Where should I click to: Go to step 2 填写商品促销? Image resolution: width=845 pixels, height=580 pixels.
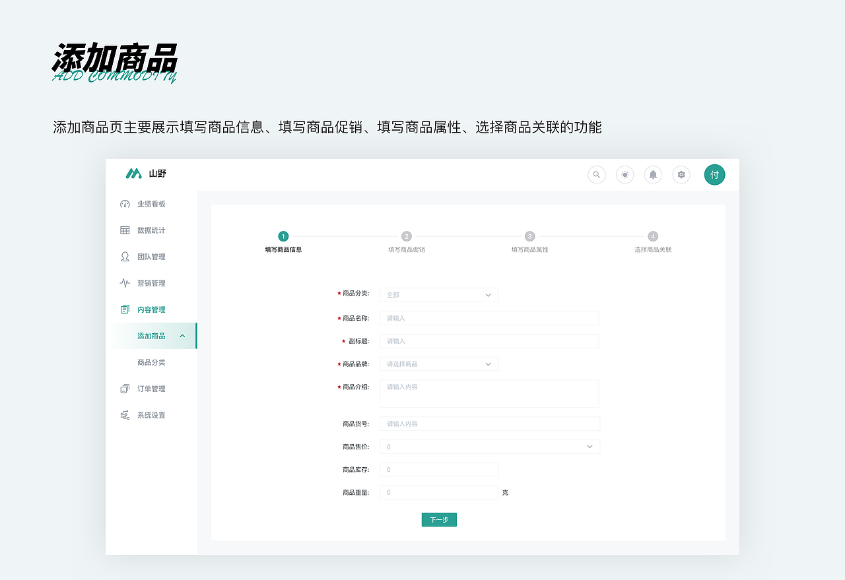coord(407,236)
